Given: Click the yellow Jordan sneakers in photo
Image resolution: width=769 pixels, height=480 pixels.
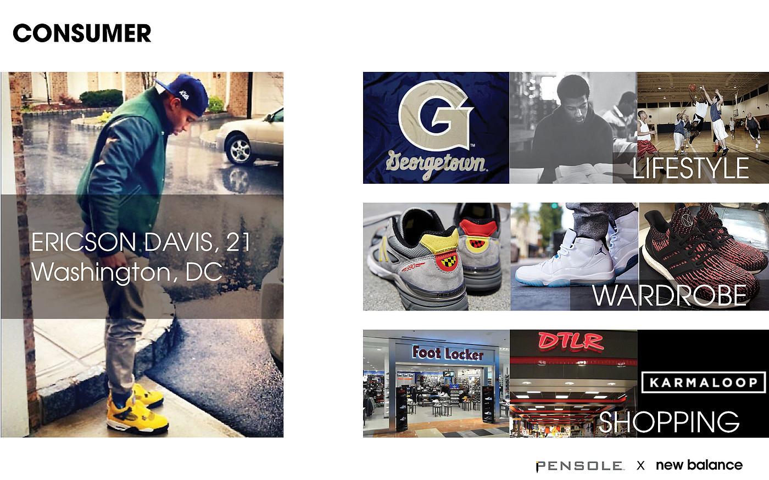Looking at the screenshot, I should coord(136,410).
